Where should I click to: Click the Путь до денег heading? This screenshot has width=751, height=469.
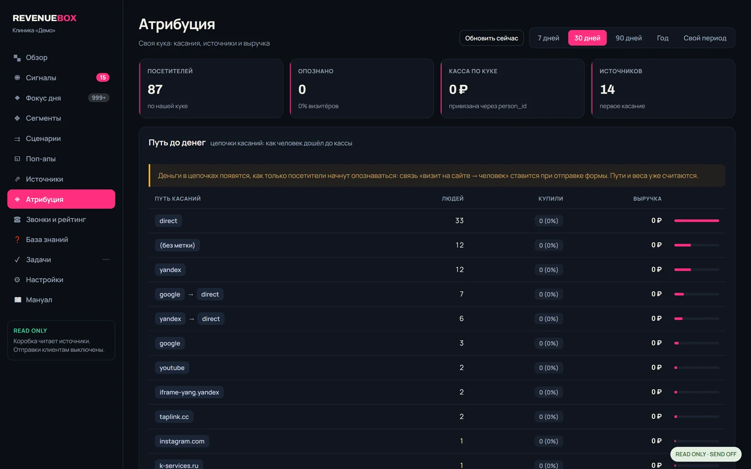(177, 143)
